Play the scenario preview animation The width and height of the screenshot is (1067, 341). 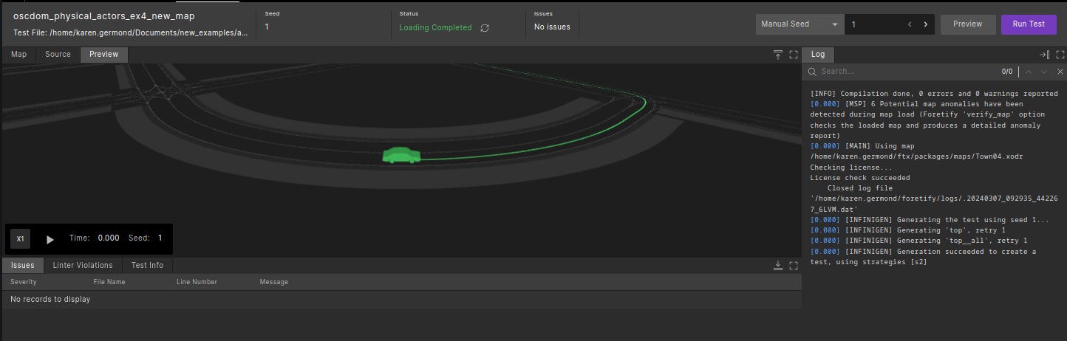coord(50,239)
